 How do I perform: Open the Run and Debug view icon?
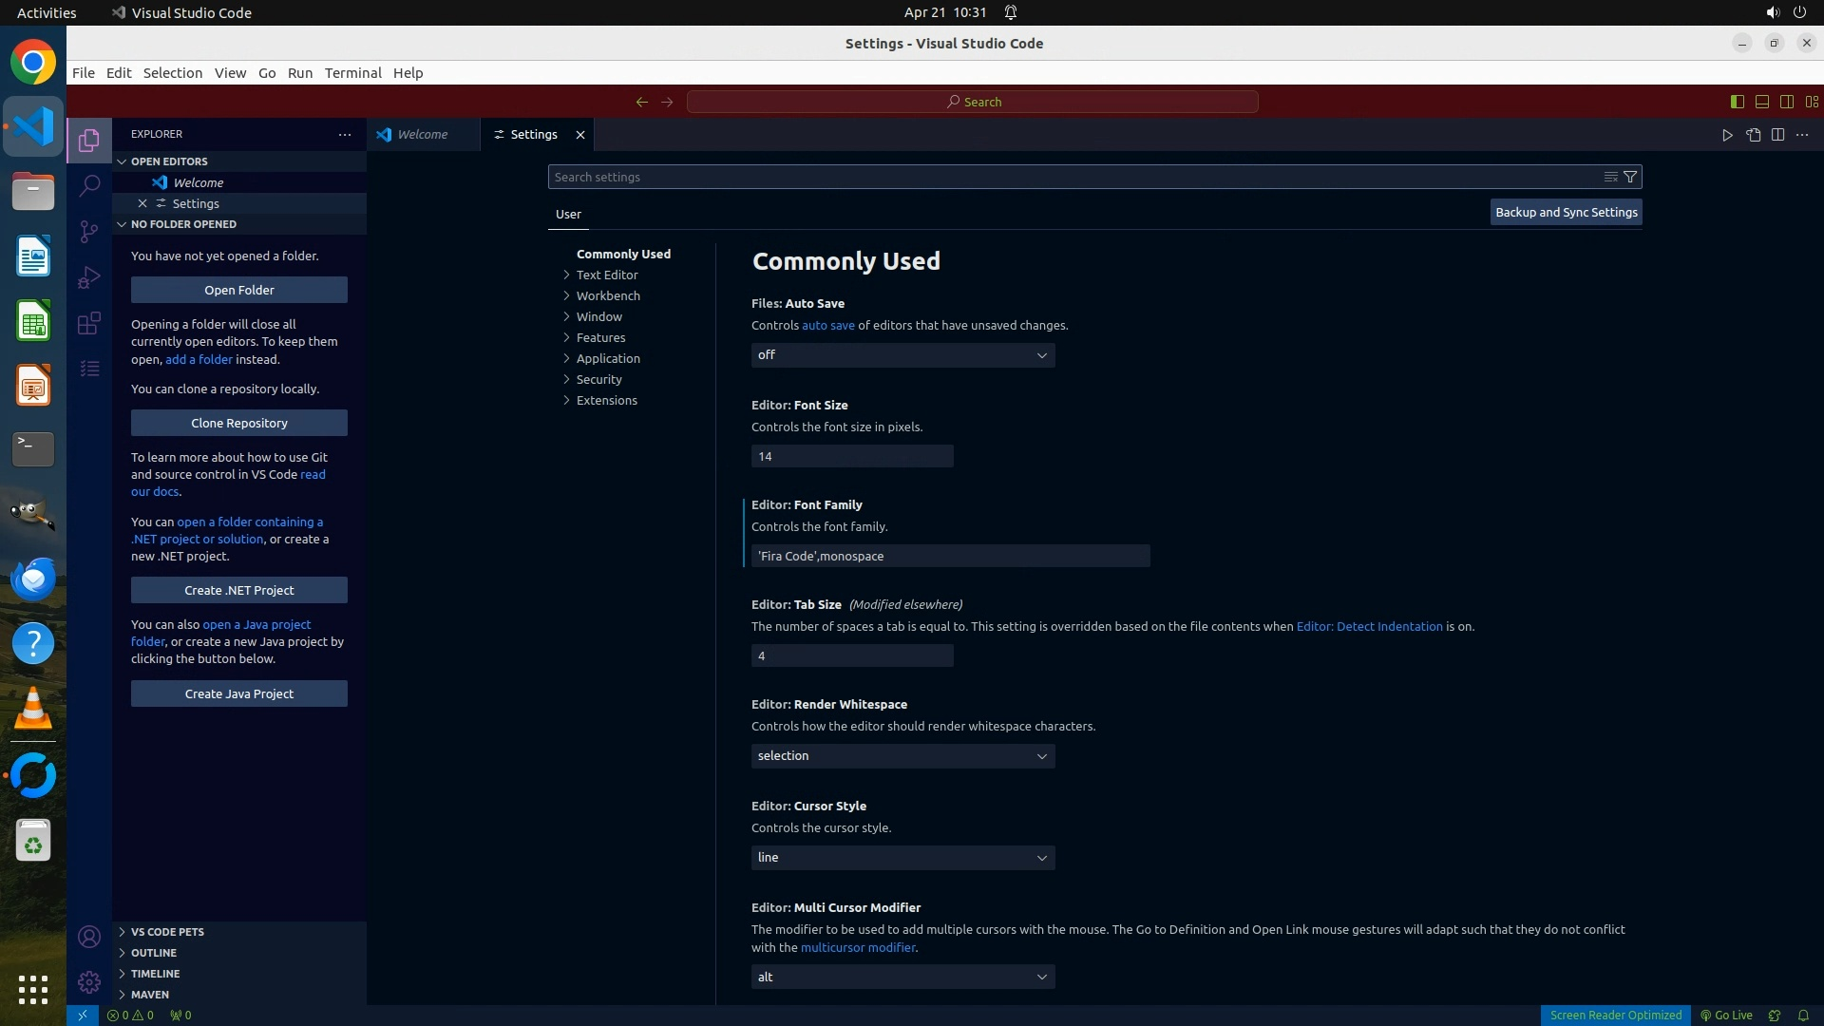(89, 277)
